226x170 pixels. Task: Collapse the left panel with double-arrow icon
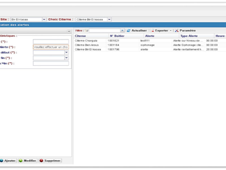69,31
